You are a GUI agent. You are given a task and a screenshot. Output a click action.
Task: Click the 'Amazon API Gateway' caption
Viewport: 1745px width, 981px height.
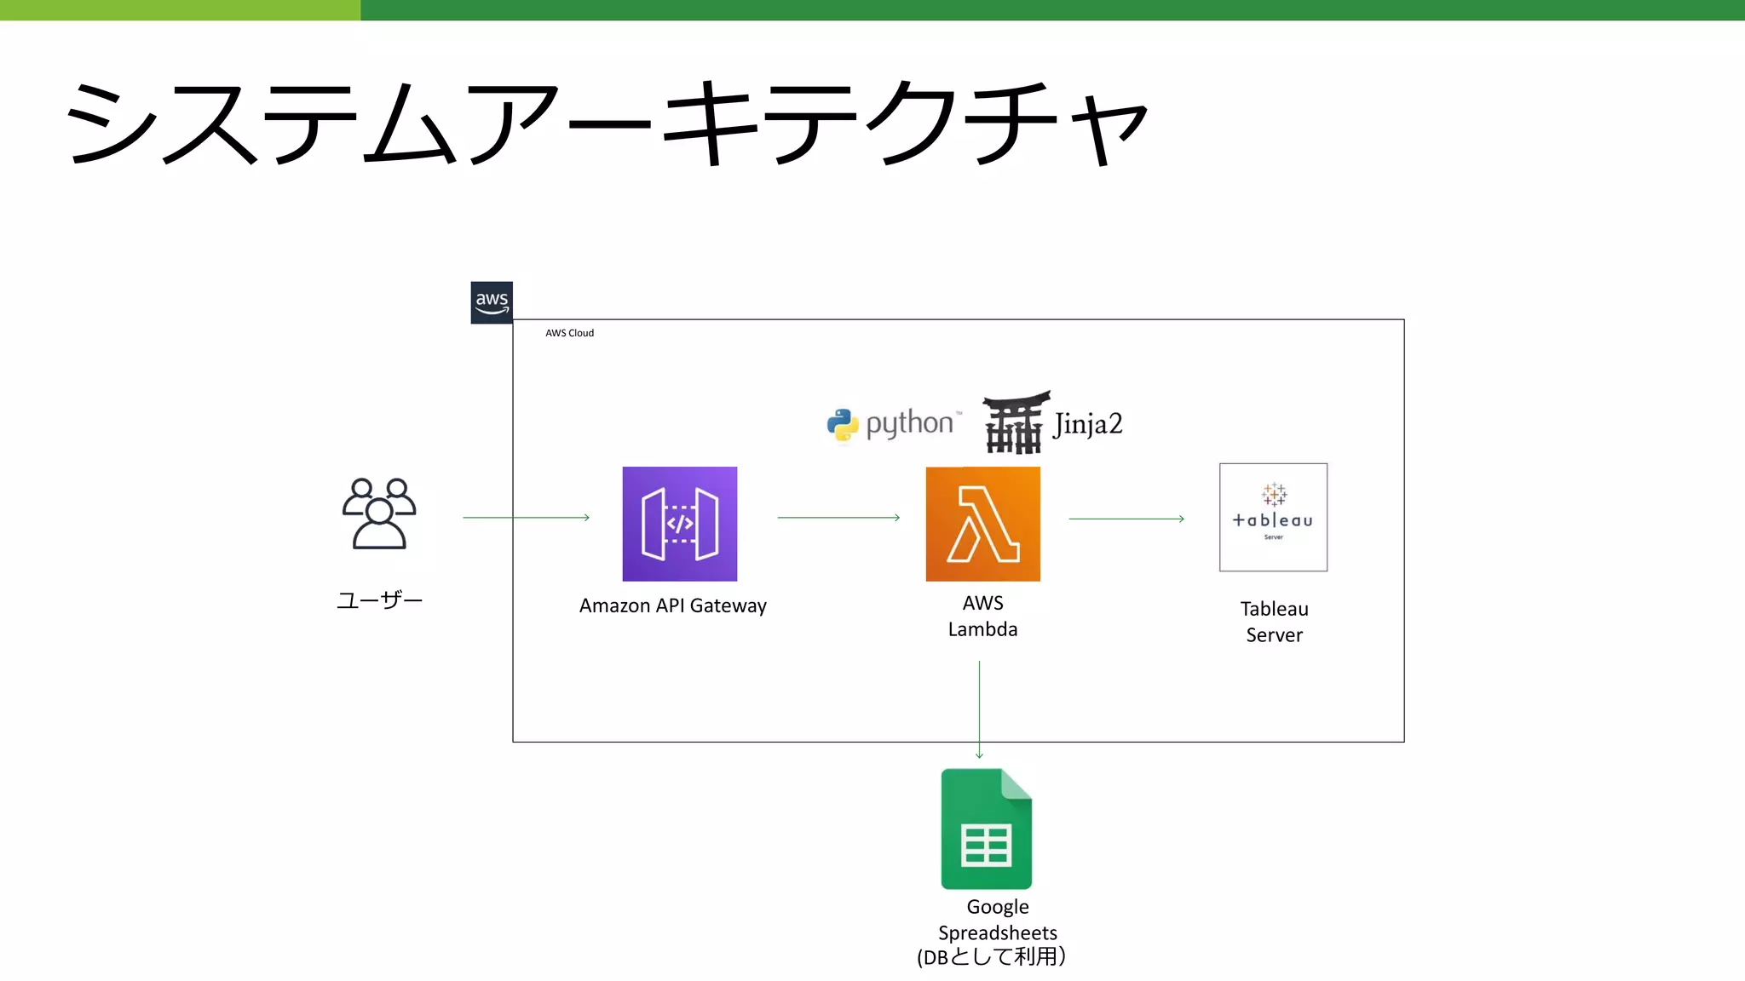(x=673, y=605)
